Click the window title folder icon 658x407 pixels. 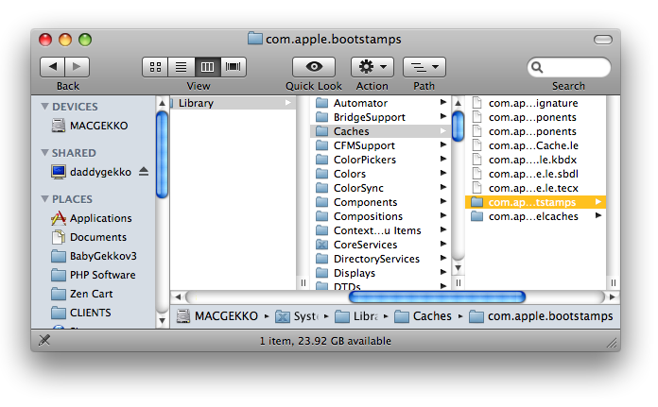pyautogui.click(x=254, y=39)
